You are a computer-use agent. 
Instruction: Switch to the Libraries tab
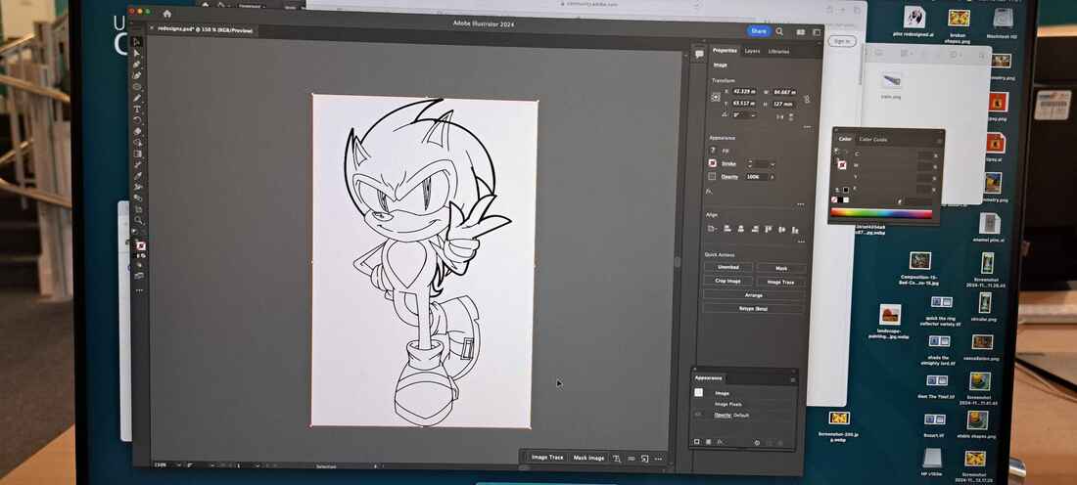[778, 52]
